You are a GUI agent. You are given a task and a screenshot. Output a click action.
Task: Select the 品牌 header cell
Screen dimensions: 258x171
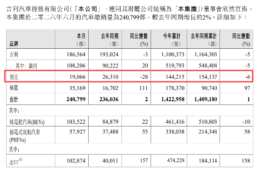[x=14, y=44]
